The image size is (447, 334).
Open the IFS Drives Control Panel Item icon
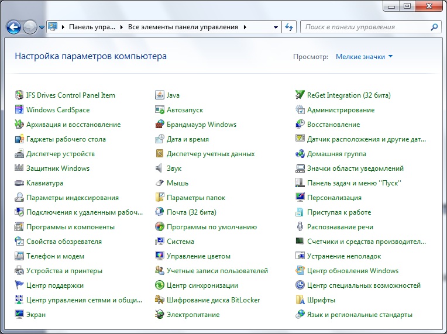point(19,95)
